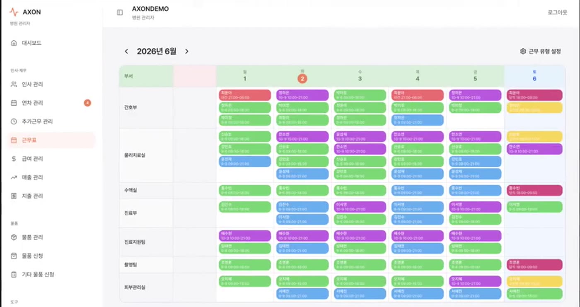Open blue shift card in 물리치료실 on day 1
The image size is (580, 307).
[245, 162]
